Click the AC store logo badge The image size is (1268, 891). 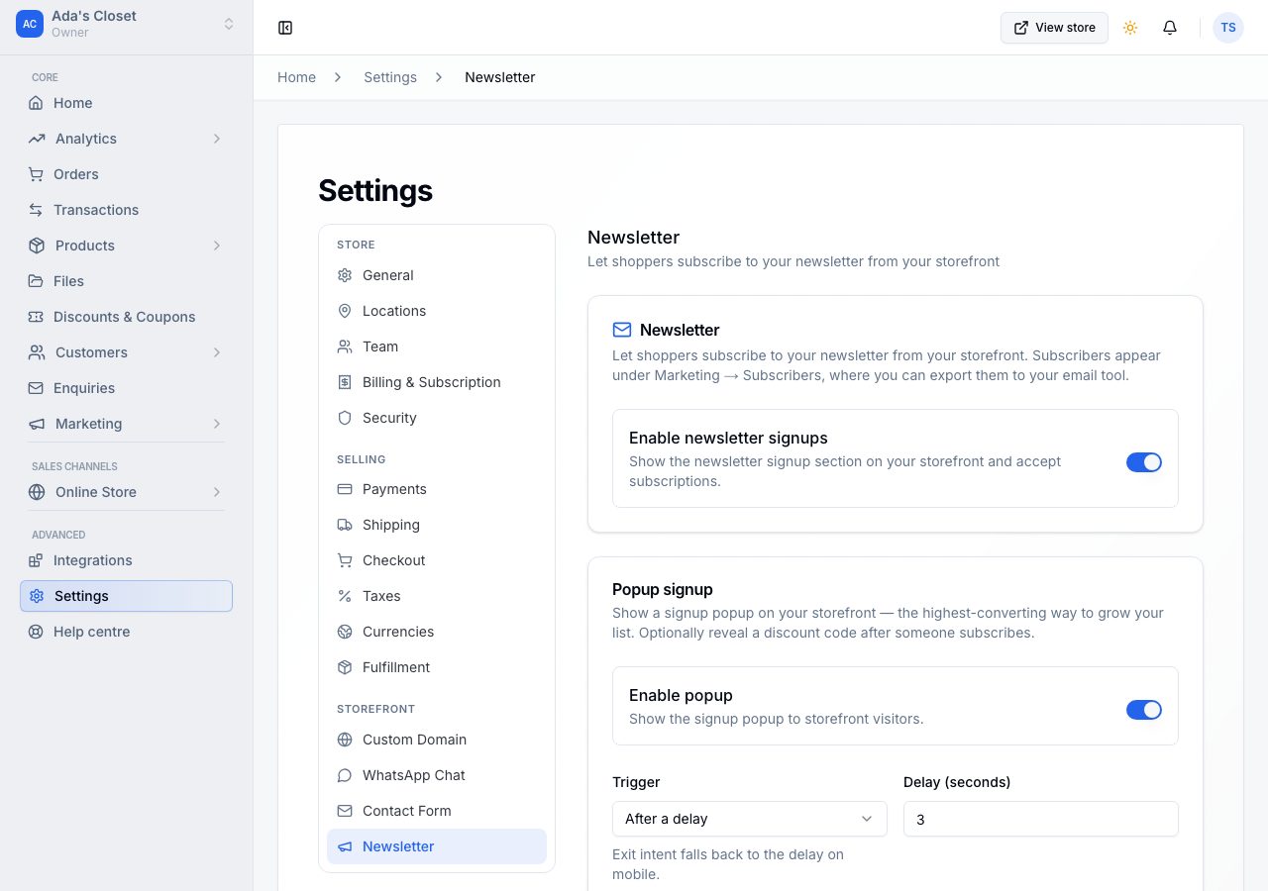point(30,24)
